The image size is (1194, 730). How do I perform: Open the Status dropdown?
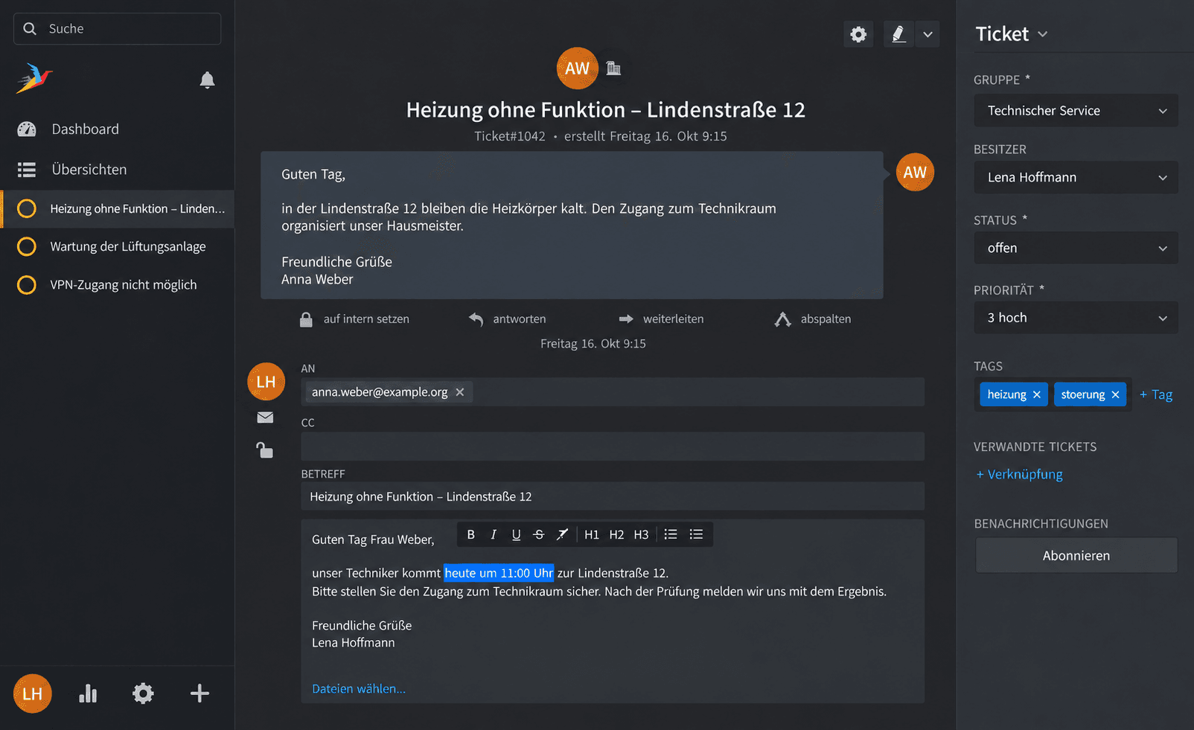[1076, 248]
